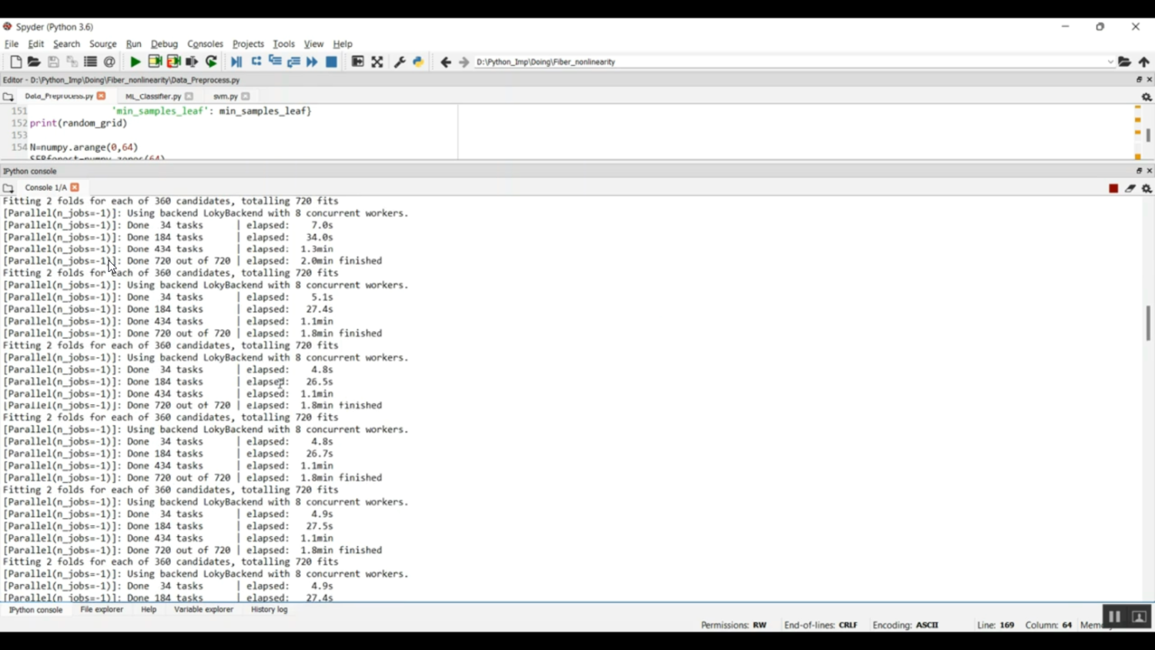Click the eraser icon to clear console
This screenshot has width=1155, height=650.
click(x=1130, y=189)
